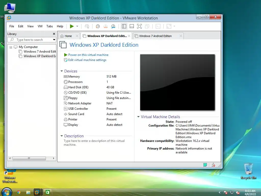Click the Sound Card device entry
The image size is (261, 196).
(x=76, y=114)
